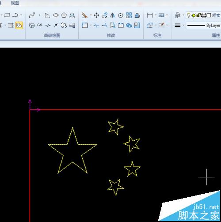Toggle layer print printer icon
The height and width of the screenshot is (222, 221).
(203, 15)
